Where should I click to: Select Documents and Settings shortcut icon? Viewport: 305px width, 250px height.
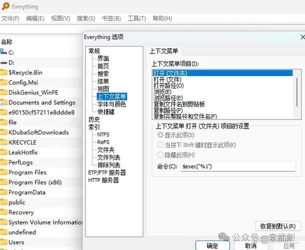[x=3, y=102]
